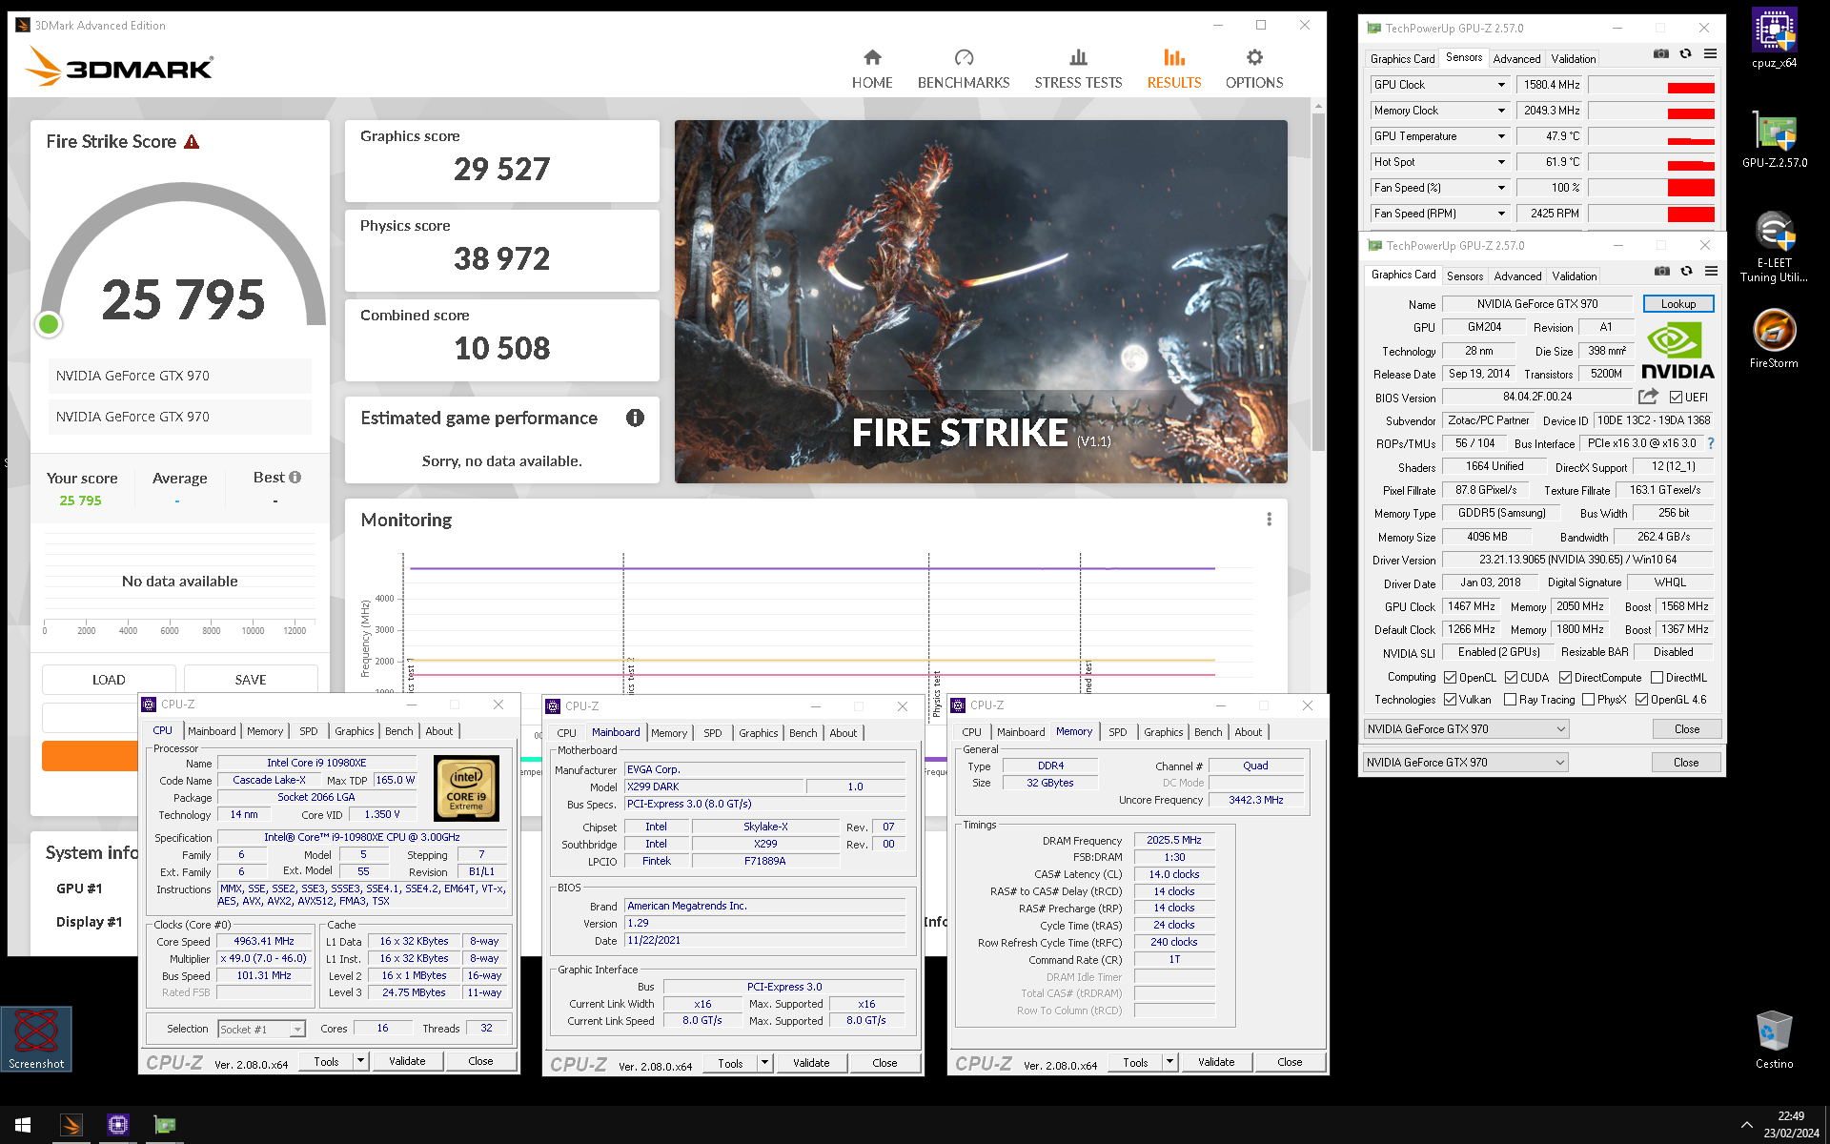Toggle PhysX checkbox
The width and height of the screenshot is (1830, 1144).
(1588, 700)
